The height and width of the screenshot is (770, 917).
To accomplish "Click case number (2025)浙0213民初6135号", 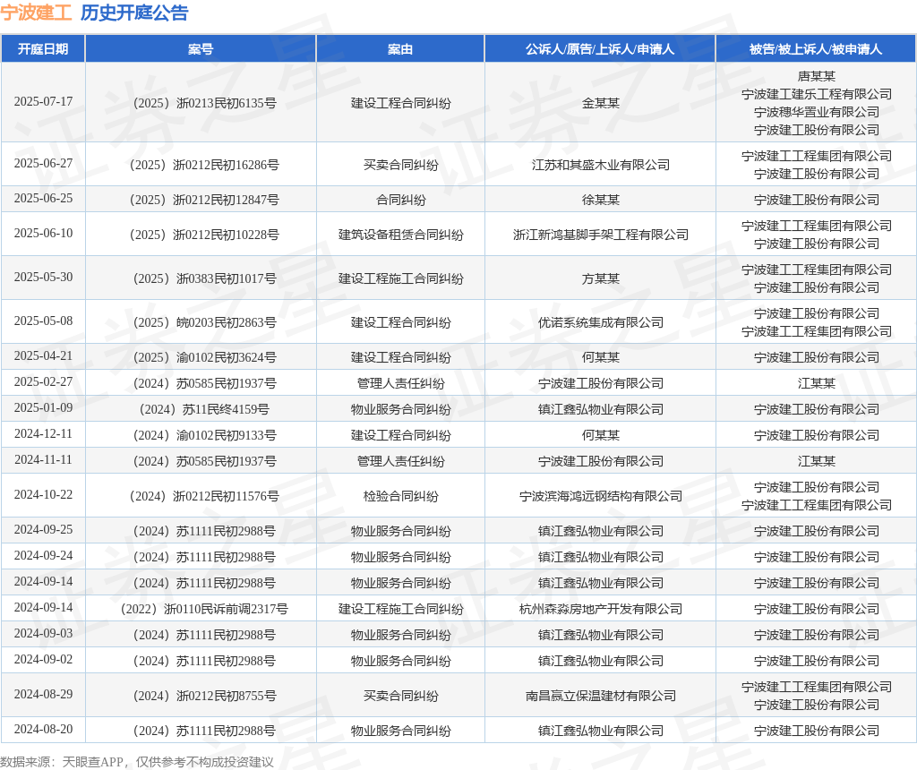I will pos(204,103).
